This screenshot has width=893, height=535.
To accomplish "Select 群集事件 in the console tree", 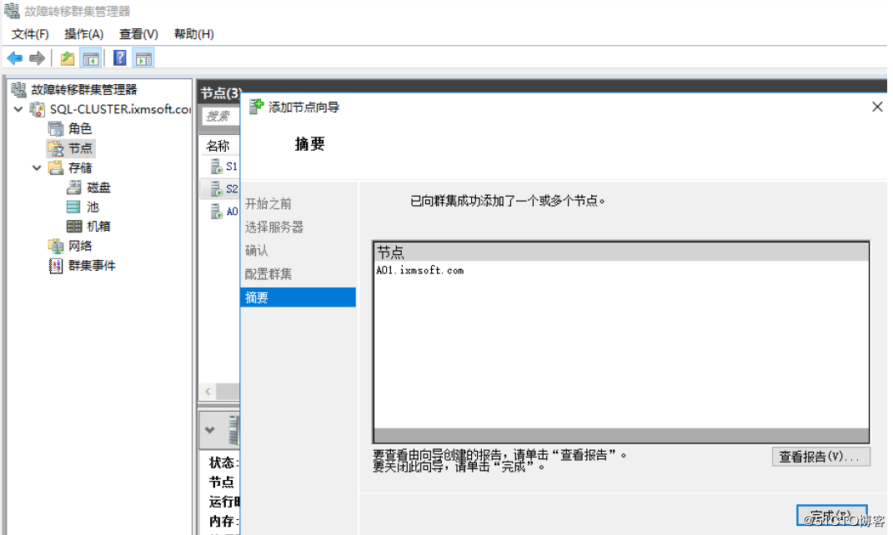I will coord(92,265).
